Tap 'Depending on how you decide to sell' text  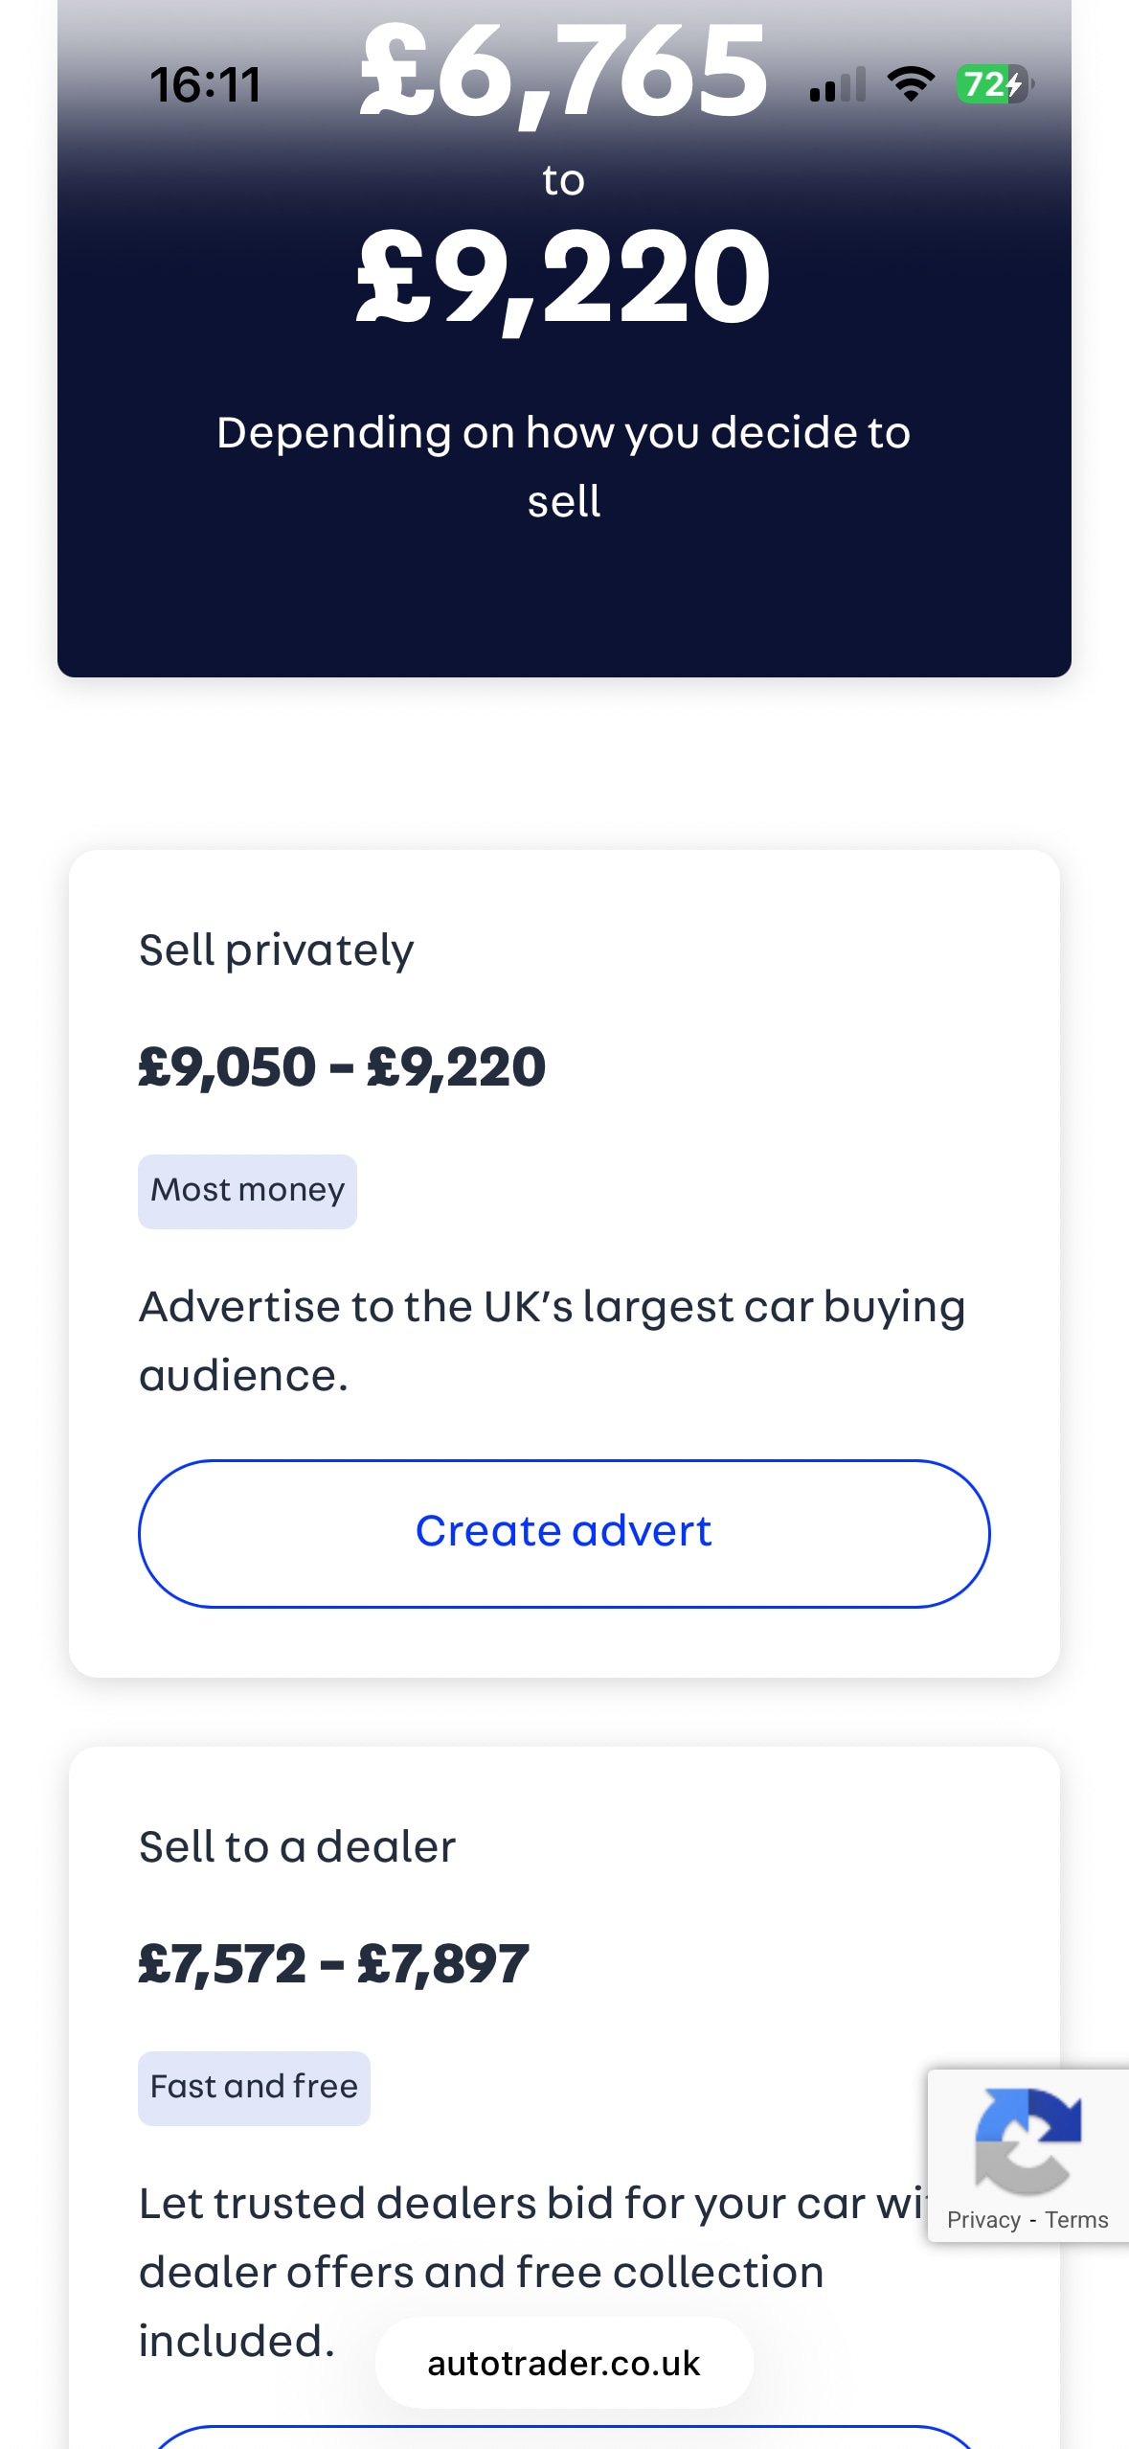pyautogui.click(x=564, y=467)
